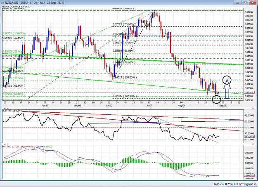Screen dimensions: 258x187
Task: Click the current price tag 0.83243
Action: [250, 92]
